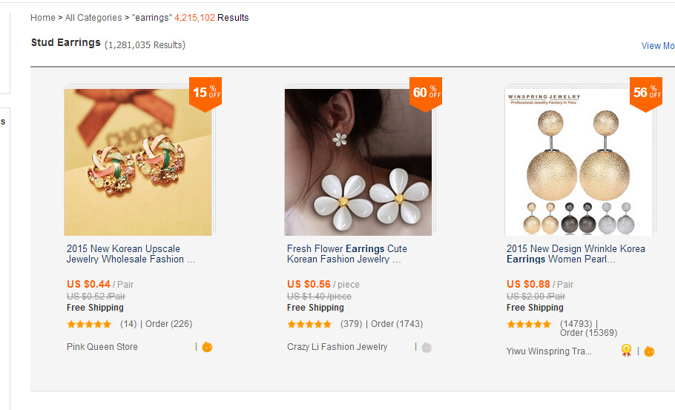Click the gold medal badge beside Yiwu Winspring
675x410 pixels.
pos(627,351)
